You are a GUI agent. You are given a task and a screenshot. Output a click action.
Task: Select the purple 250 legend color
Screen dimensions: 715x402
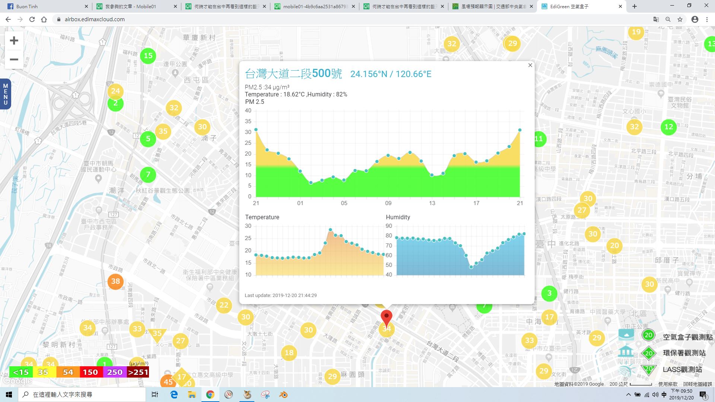tap(114, 372)
